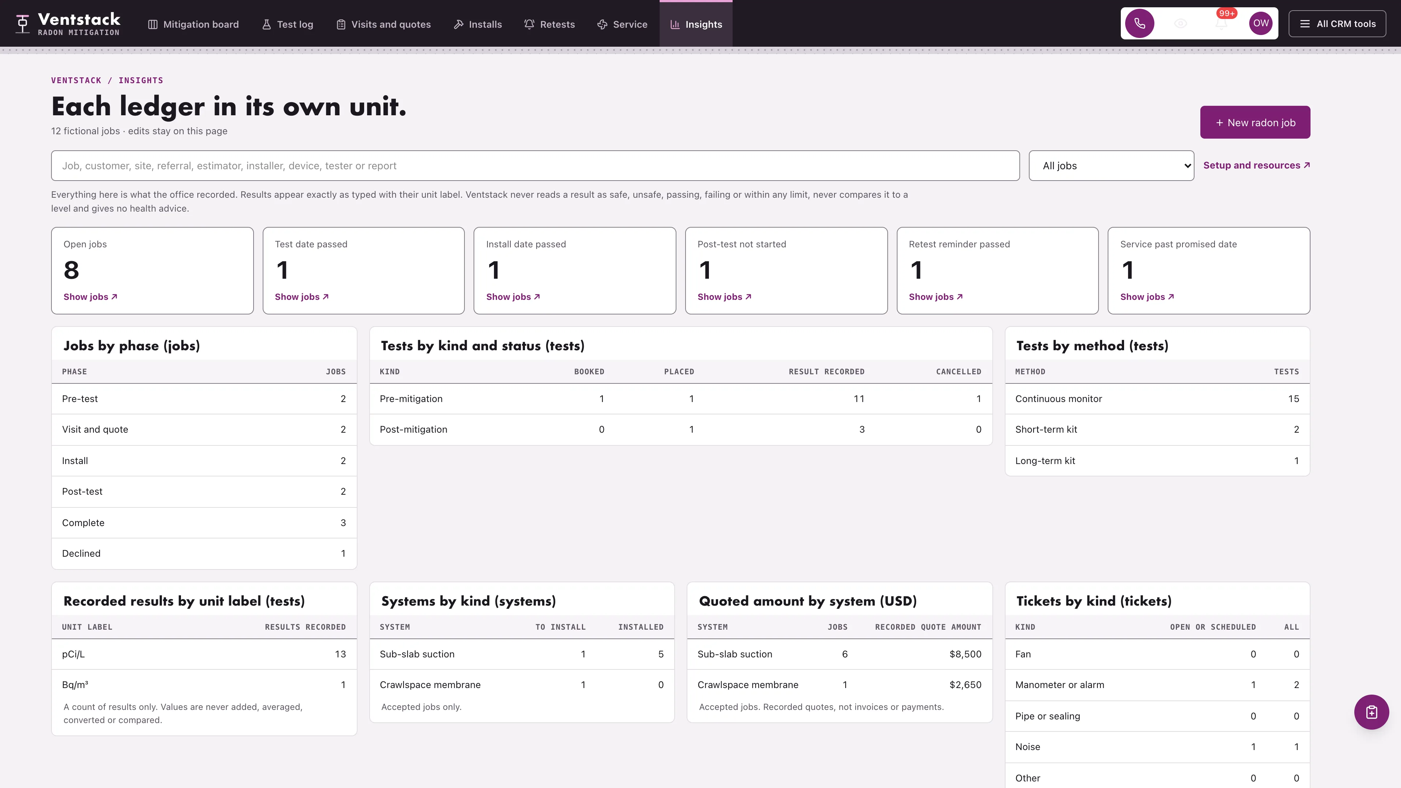
Task: Click Pre-mitigation result recorded value 11
Action: pos(859,399)
